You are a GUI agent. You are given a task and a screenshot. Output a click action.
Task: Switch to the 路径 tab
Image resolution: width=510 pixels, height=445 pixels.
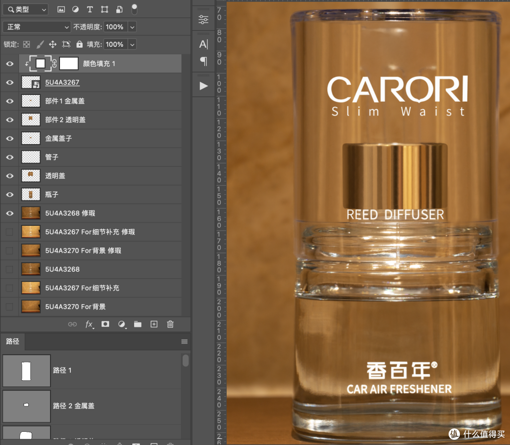(13, 341)
